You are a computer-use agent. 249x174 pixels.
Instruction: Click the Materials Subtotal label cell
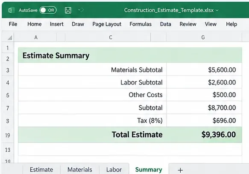[x=92, y=70]
